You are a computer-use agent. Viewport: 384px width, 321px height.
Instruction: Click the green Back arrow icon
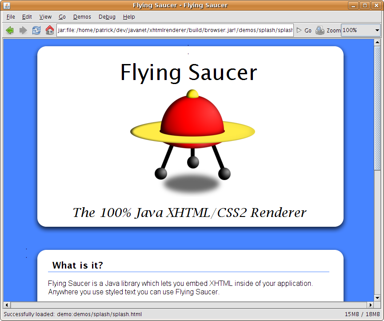tap(10, 30)
